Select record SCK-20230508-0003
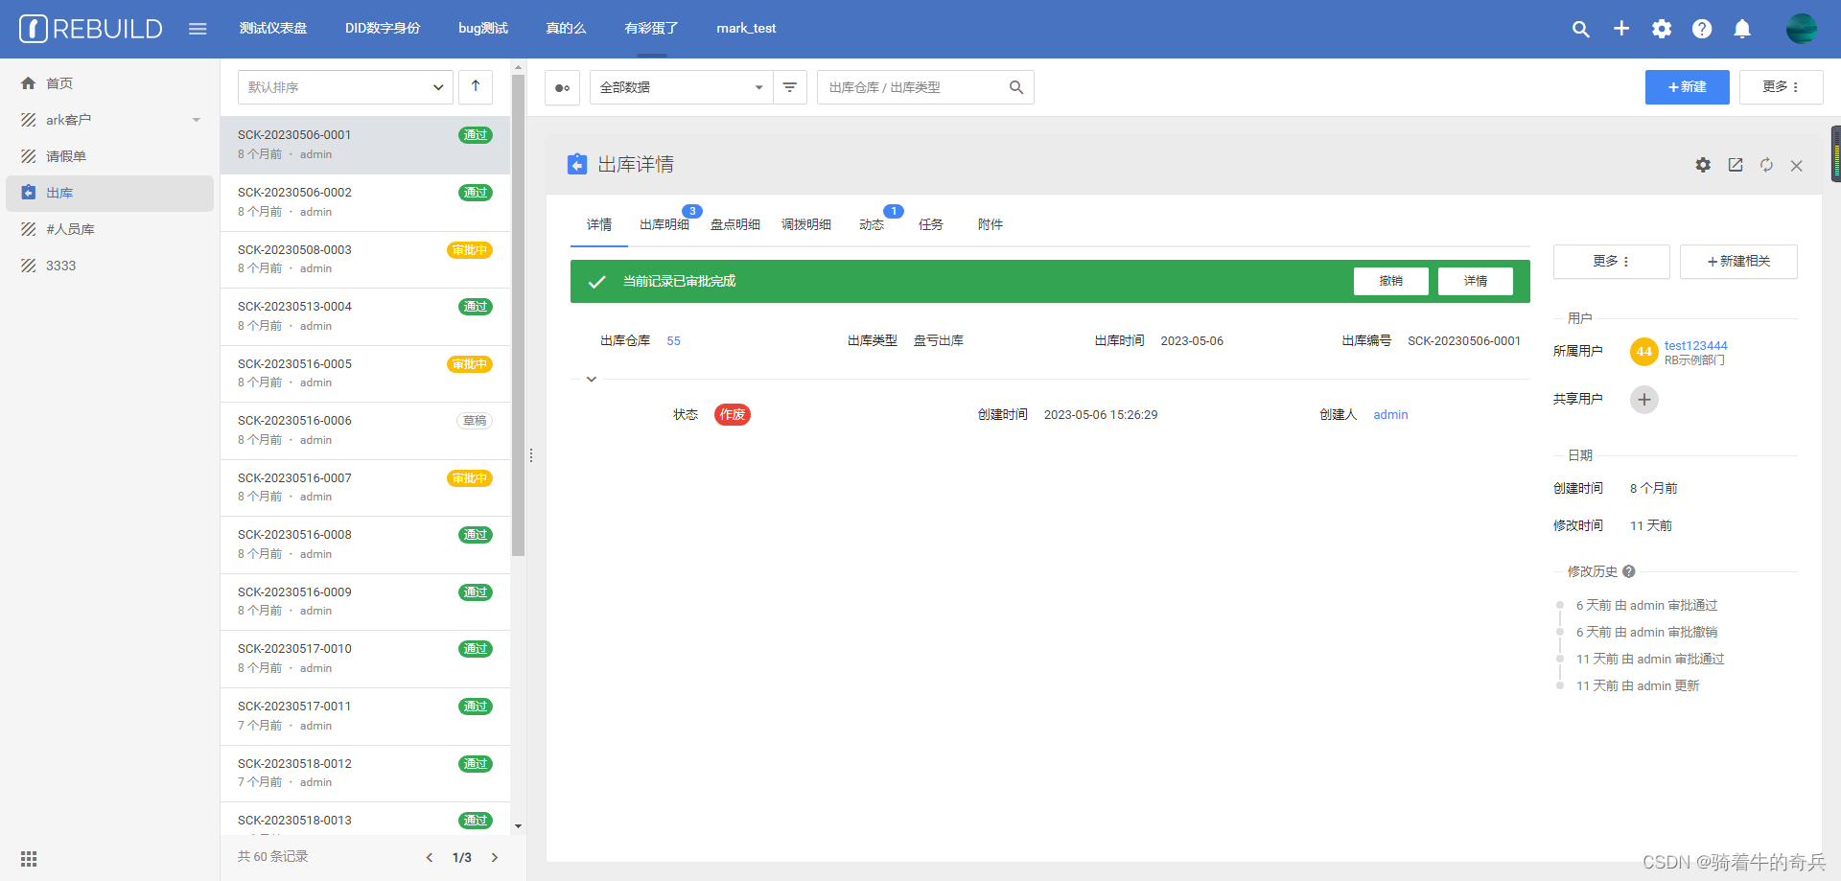1841x881 pixels. pyautogui.click(x=365, y=259)
